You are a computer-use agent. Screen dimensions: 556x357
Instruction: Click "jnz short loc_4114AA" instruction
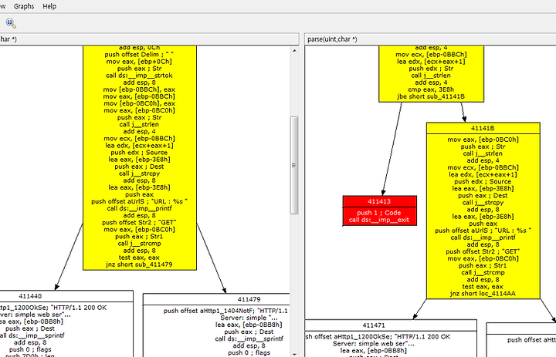pyautogui.click(x=483, y=294)
